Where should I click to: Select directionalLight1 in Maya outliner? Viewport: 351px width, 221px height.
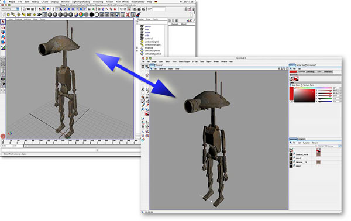(x=153, y=45)
